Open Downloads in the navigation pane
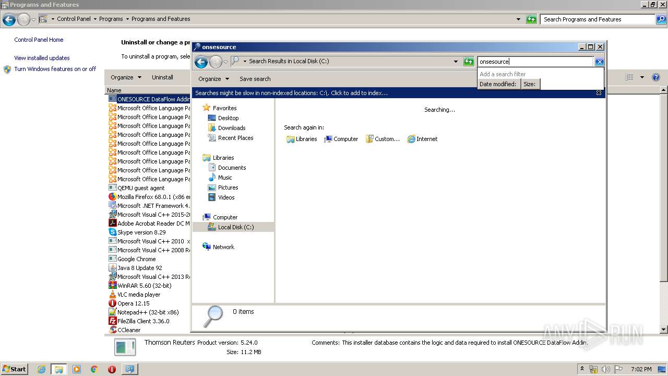 (232, 128)
